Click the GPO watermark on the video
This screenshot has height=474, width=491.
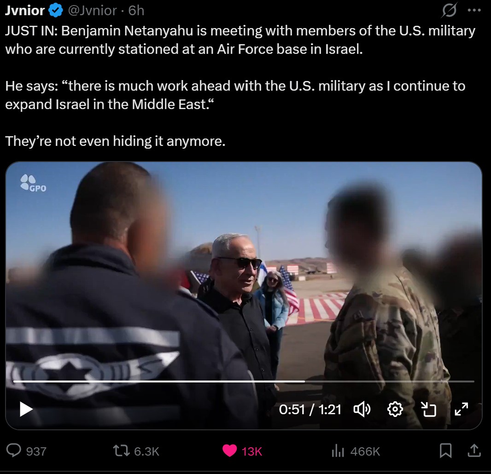pyautogui.click(x=33, y=183)
